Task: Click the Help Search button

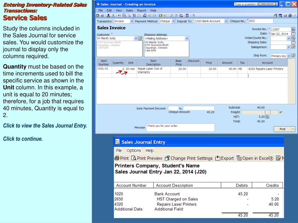Action: pyautogui.click(x=267, y=4)
